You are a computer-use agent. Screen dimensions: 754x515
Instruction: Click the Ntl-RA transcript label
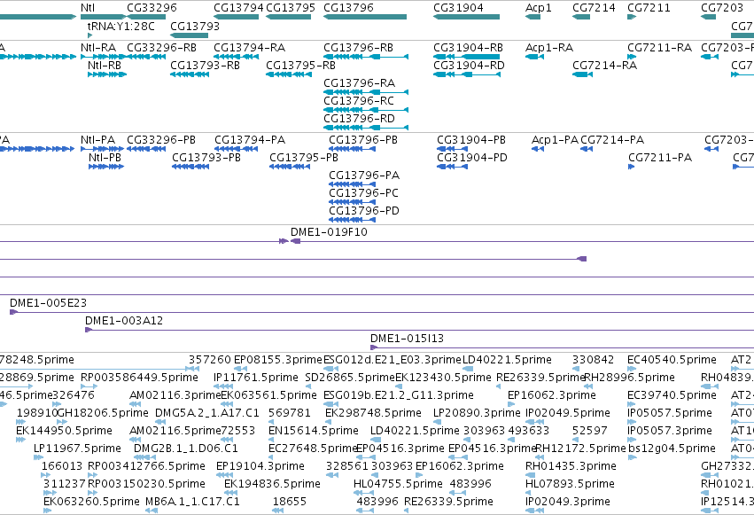[98, 48]
